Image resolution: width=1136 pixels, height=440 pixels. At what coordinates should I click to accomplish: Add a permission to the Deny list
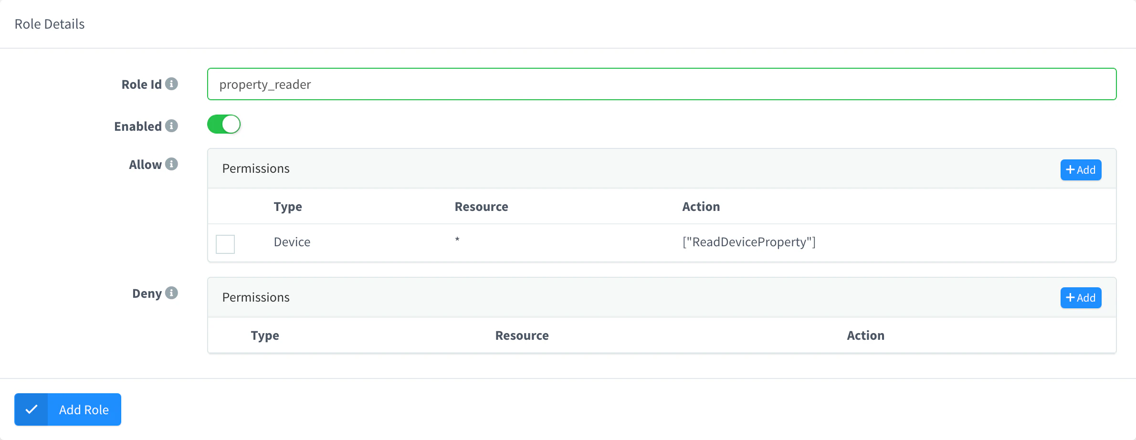tap(1081, 298)
